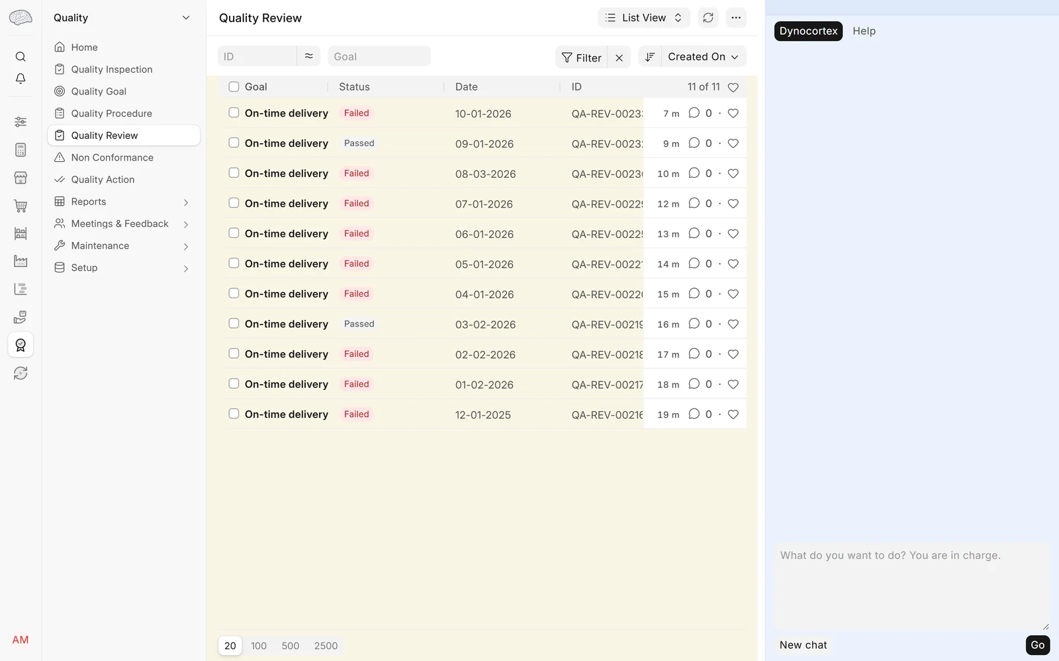The height and width of the screenshot is (661, 1059).
Task: Start a New chat
Action: [803, 645]
